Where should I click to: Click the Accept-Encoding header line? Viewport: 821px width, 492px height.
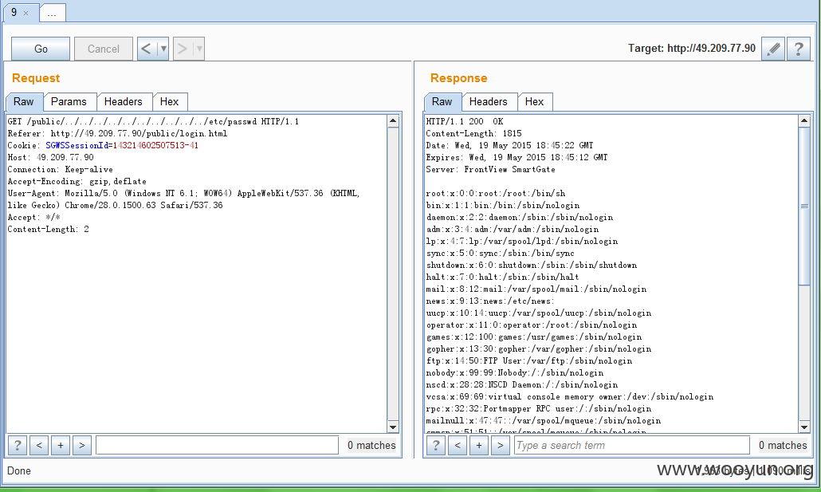[x=77, y=181]
